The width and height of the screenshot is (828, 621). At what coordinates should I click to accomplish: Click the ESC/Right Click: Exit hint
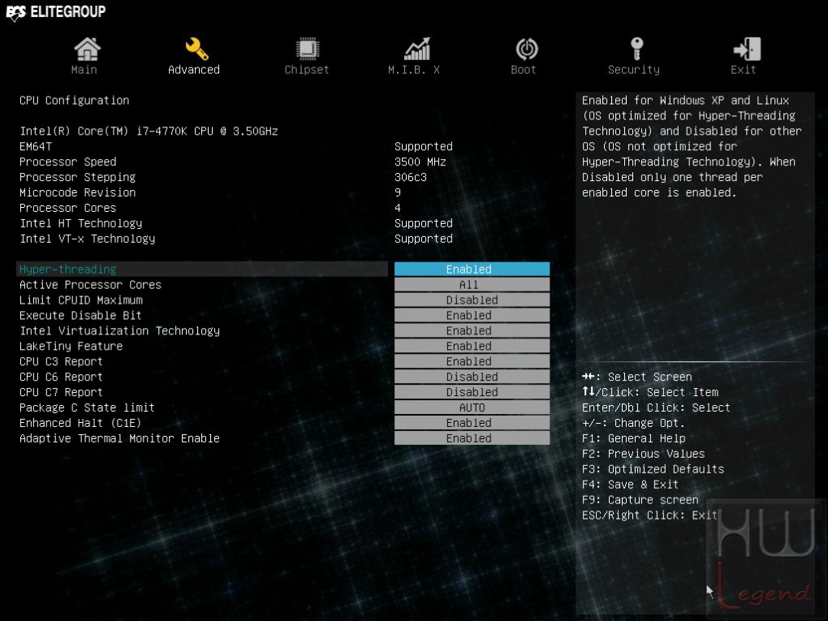(649, 515)
